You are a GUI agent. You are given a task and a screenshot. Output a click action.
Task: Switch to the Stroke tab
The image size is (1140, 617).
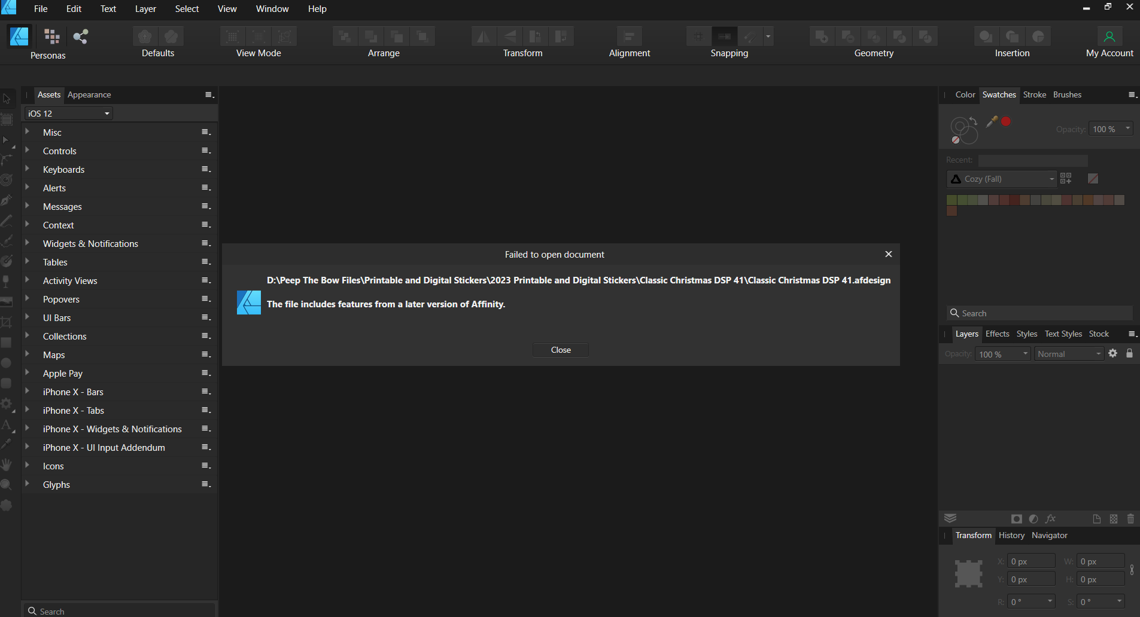1035,94
